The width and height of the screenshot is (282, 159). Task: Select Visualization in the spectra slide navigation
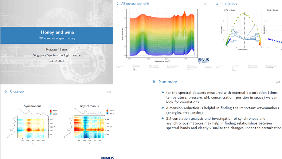pos(136,66)
